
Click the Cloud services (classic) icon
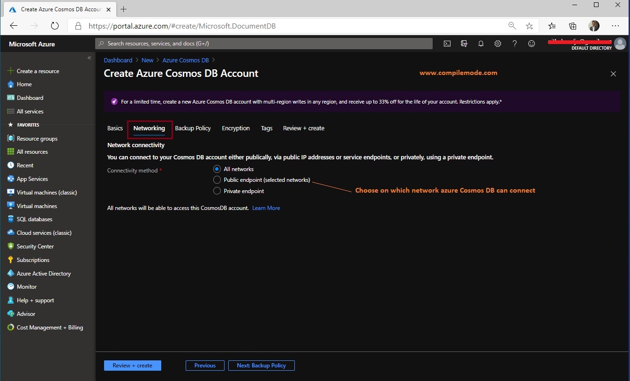tap(11, 233)
